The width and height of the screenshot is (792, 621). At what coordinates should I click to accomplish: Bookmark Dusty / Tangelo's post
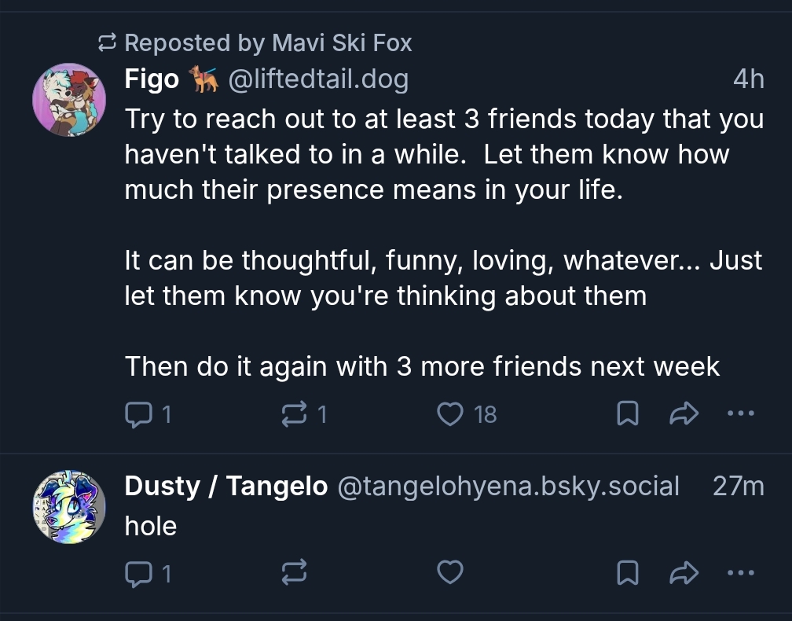click(626, 574)
